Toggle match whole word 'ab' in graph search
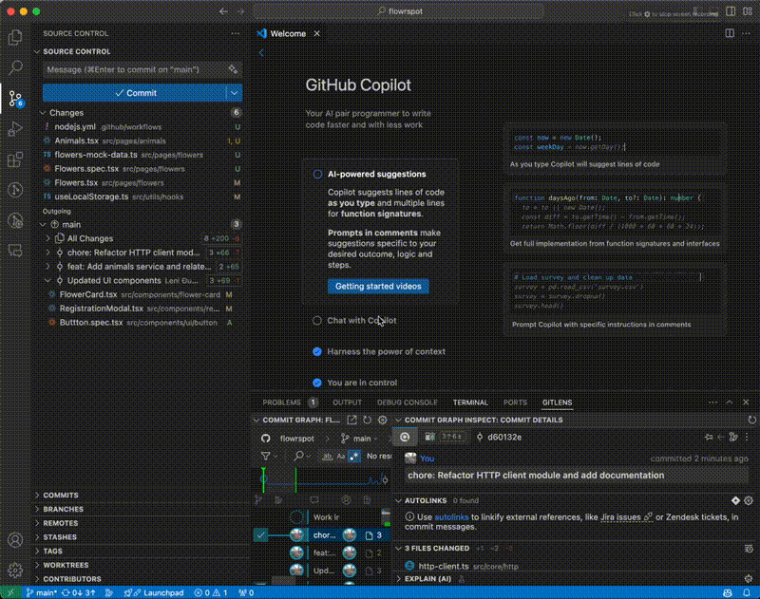 pos(327,457)
